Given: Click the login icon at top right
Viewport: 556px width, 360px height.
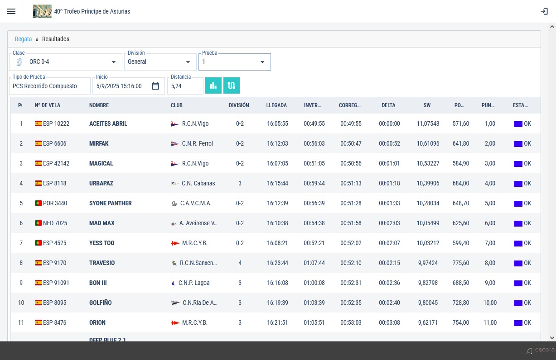Looking at the screenshot, I should 544,11.
